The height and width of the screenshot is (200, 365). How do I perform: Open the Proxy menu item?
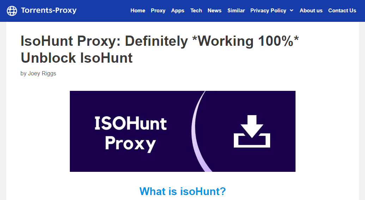pos(158,11)
